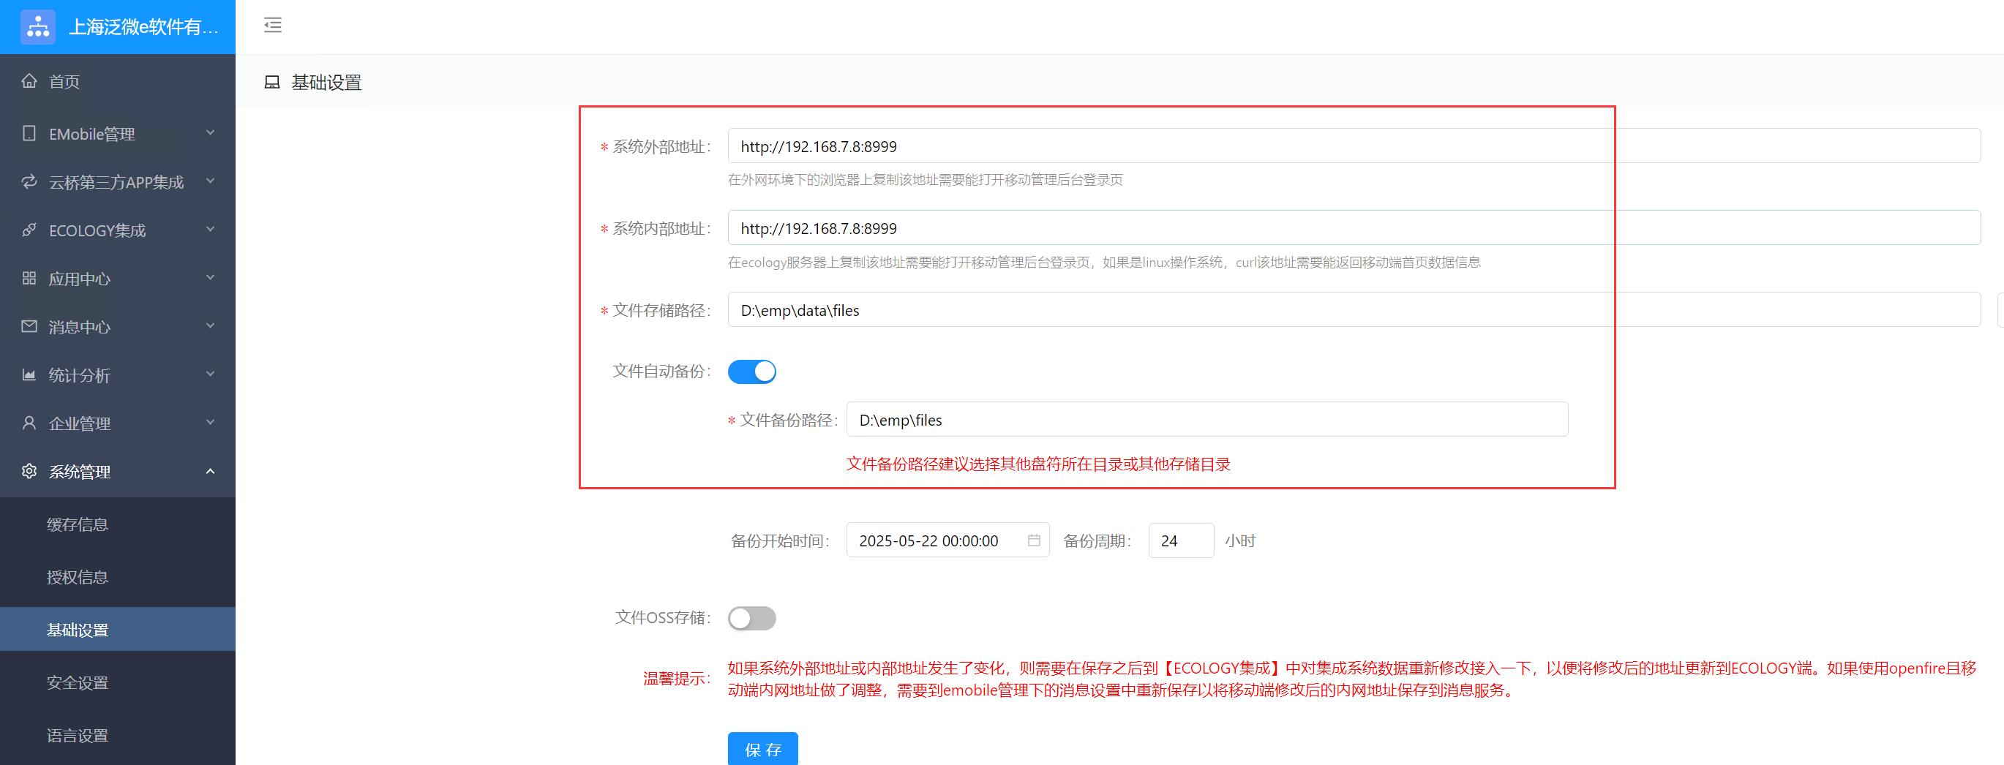Click the 保存 button
Screen dimensions: 2004x765
[762, 749]
